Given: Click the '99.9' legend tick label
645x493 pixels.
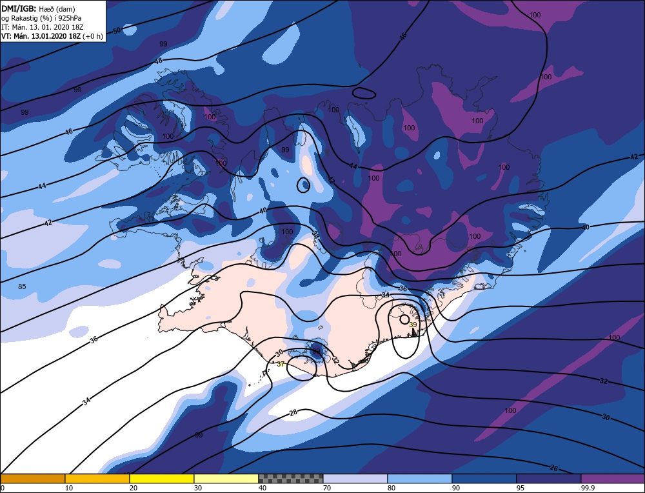Looking at the screenshot, I should pyautogui.click(x=586, y=488).
